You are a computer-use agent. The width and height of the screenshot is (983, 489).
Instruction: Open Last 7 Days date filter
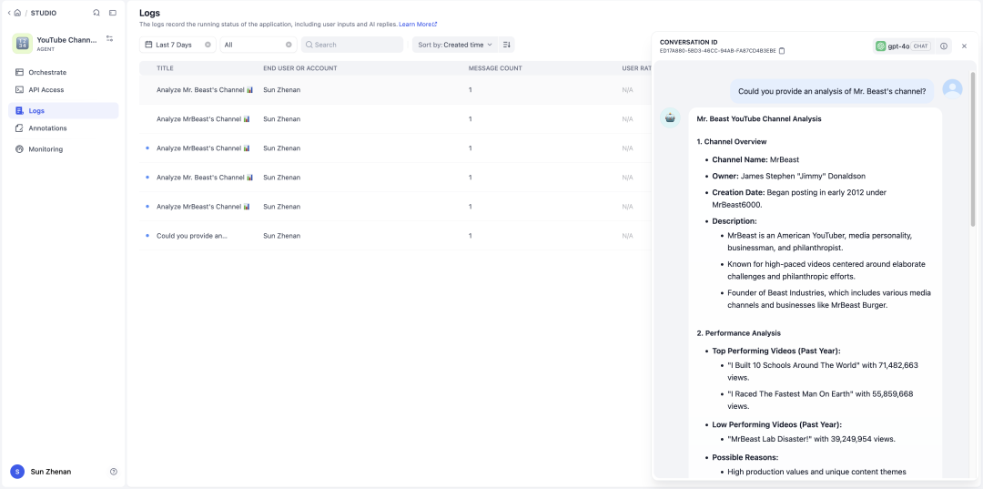177,45
